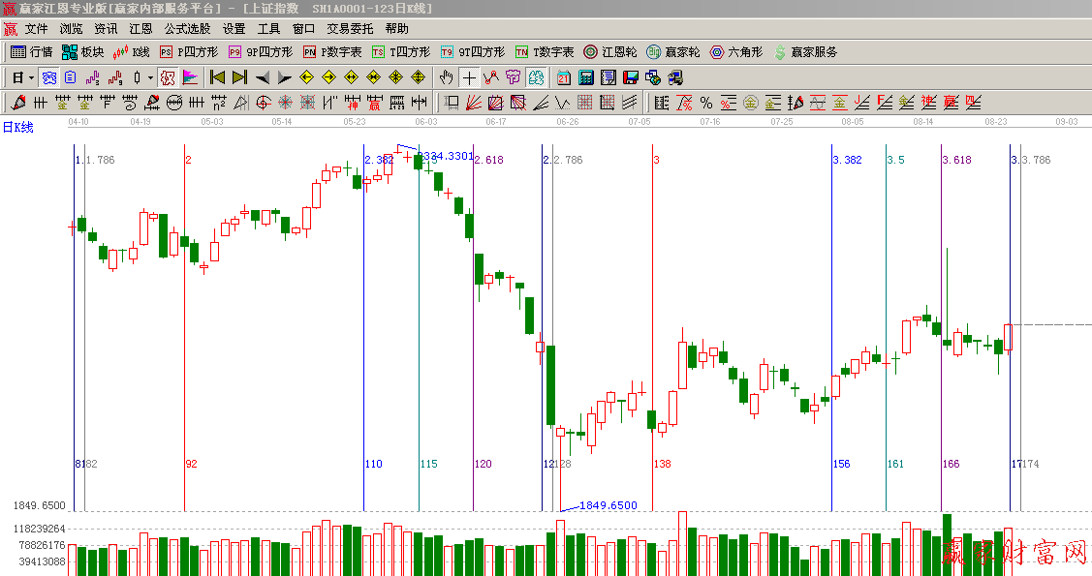
Task: Expand the candlestick style dropdown arrow
Action: click(x=150, y=77)
